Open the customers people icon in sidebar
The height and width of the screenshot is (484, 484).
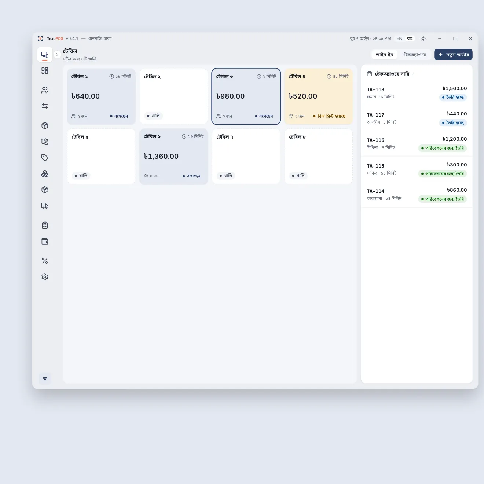[45, 90]
